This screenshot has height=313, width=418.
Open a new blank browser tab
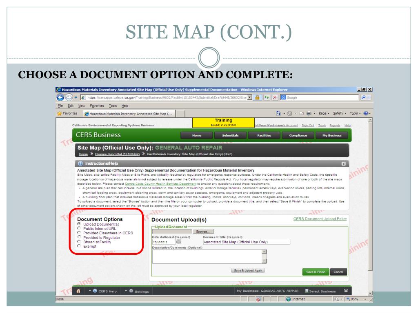[180, 114]
